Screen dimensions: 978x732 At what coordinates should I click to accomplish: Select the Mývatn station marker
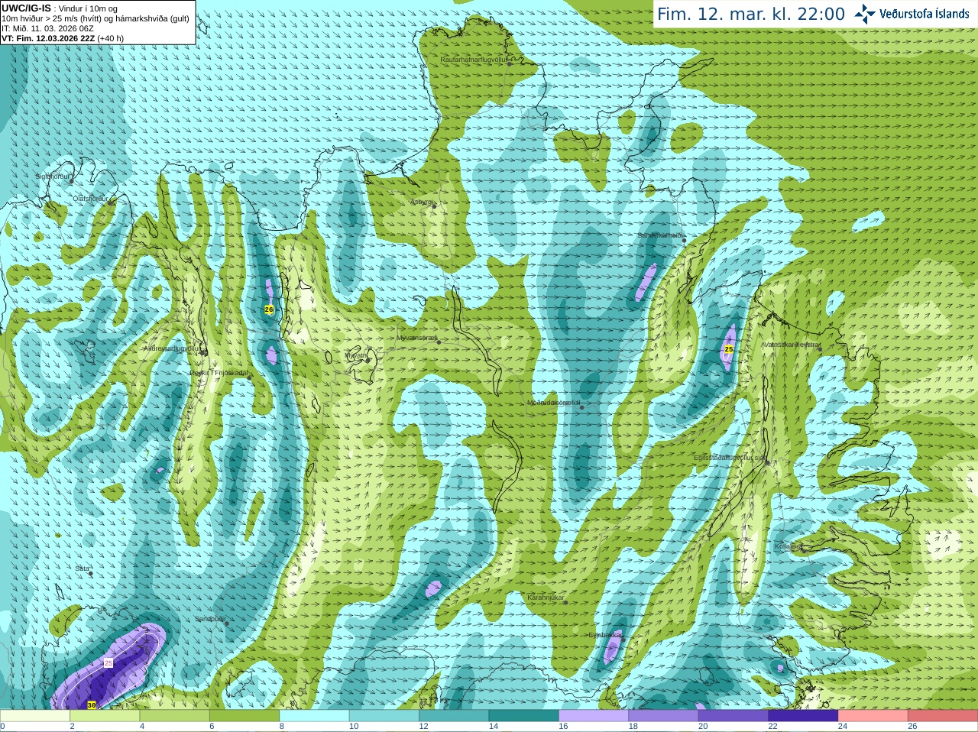tap(368, 360)
